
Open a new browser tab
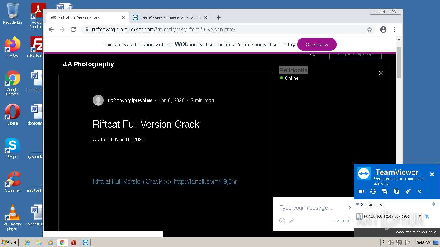click(x=218, y=17)
